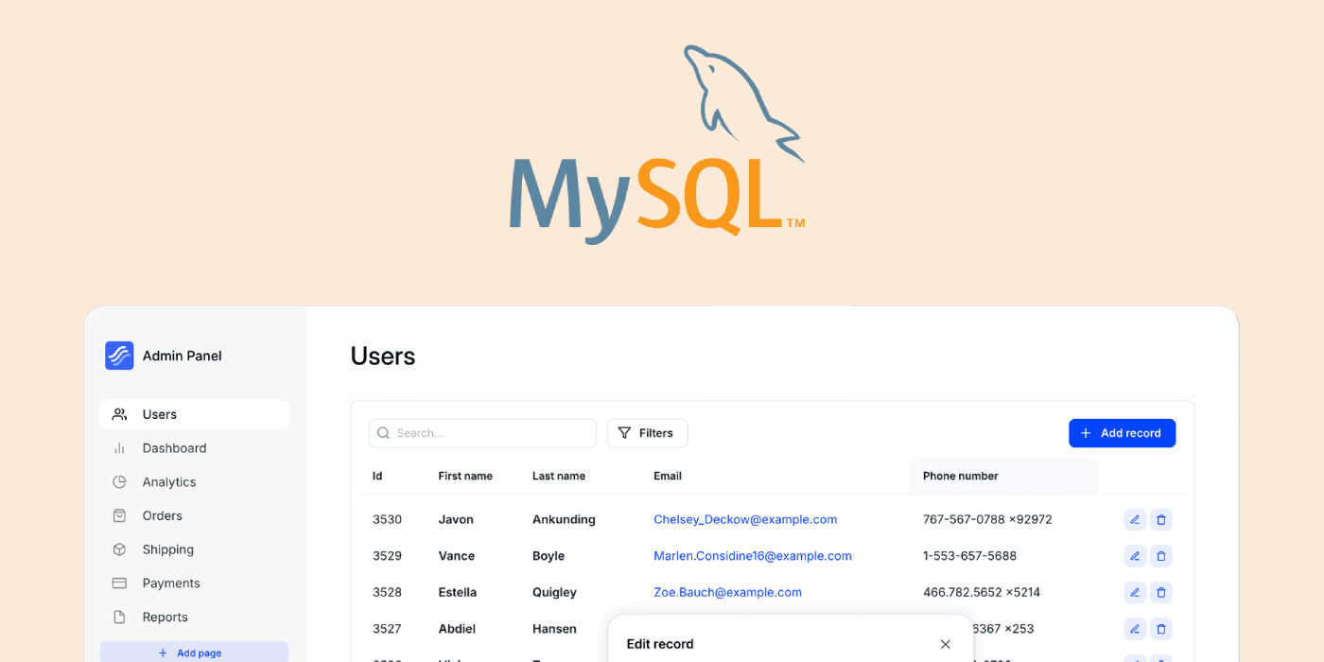Click the Admin Panel title text
Screen dimensions: 1324x662
click(183, 356)
